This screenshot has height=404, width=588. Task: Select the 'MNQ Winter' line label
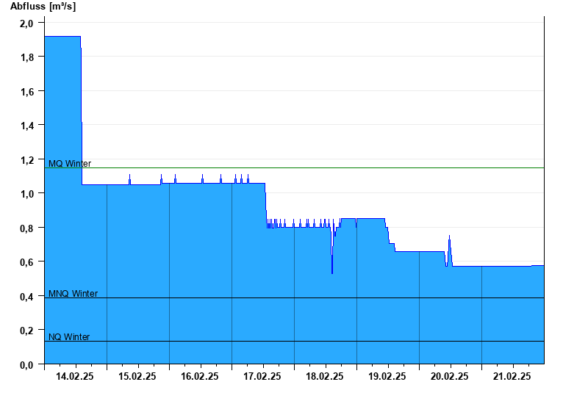coord(73,293)
